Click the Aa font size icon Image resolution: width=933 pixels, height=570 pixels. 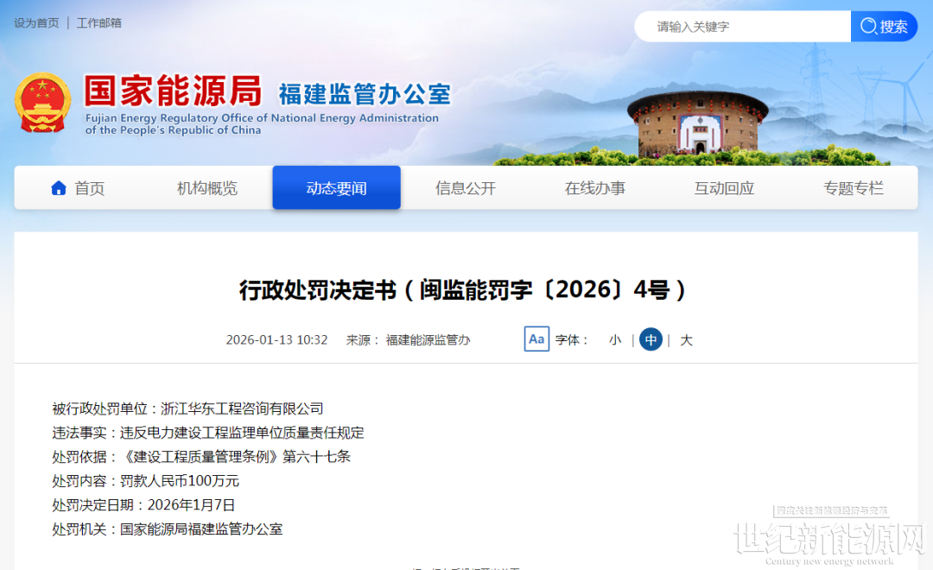click(536, 339)
